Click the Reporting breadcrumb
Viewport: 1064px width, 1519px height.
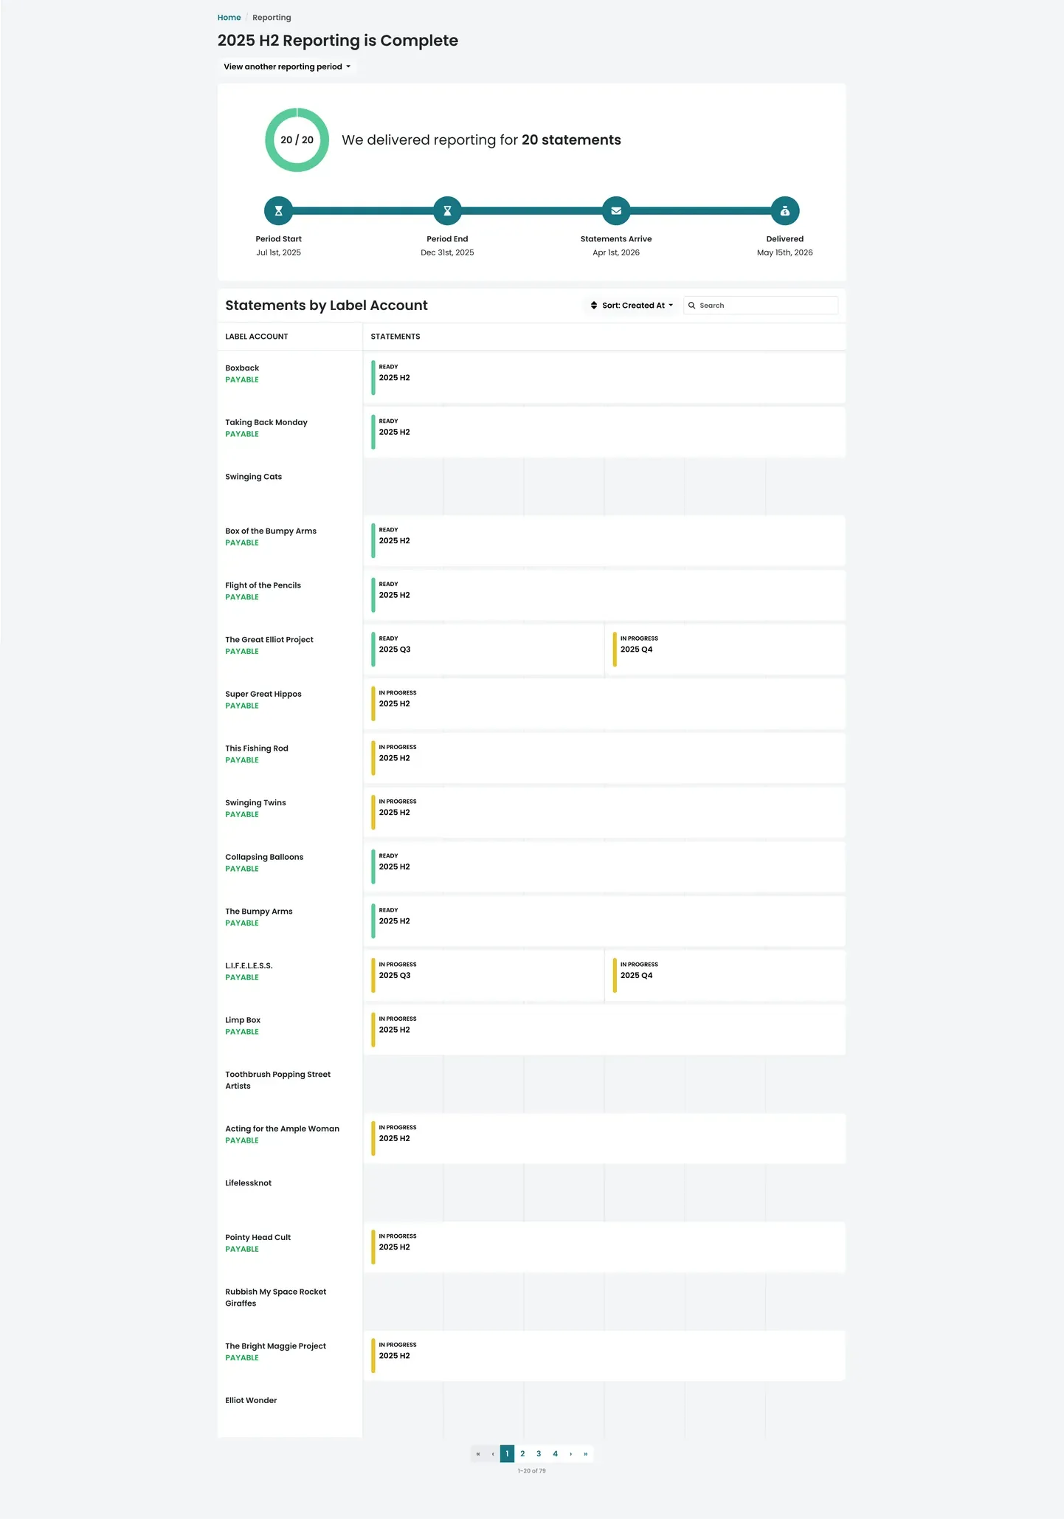272,18
